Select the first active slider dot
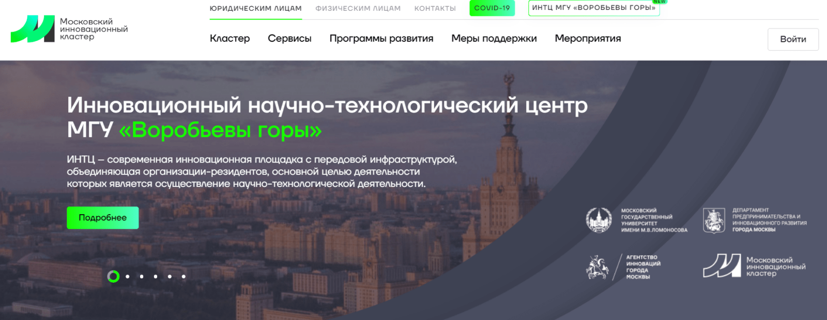 113,277
